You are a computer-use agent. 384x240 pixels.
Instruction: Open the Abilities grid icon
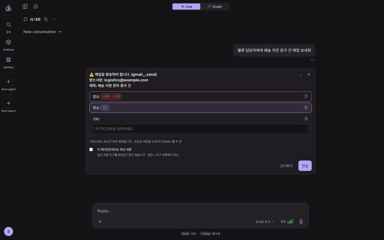(9, 60)
